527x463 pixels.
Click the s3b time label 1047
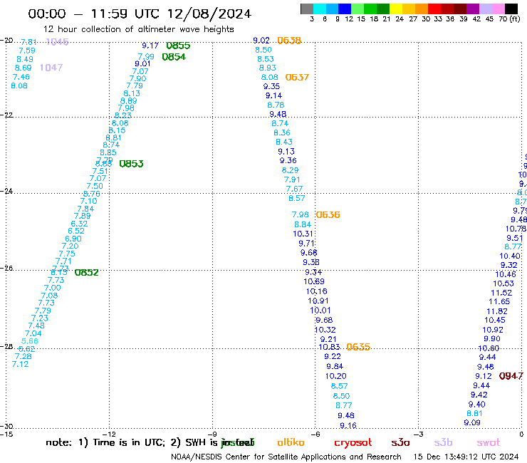tap(51, 68)
